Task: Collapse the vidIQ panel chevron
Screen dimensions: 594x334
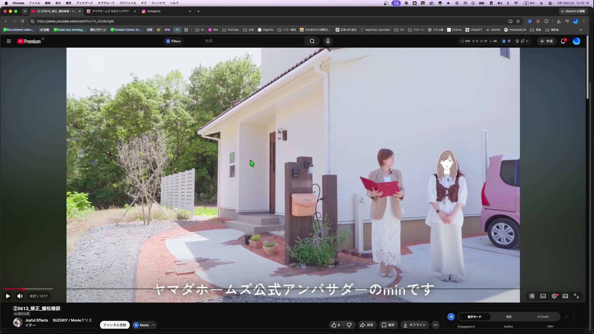Action: tap(566, 317)
